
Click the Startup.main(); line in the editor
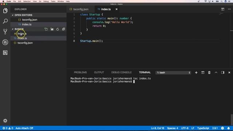click(x=91, y=41)
